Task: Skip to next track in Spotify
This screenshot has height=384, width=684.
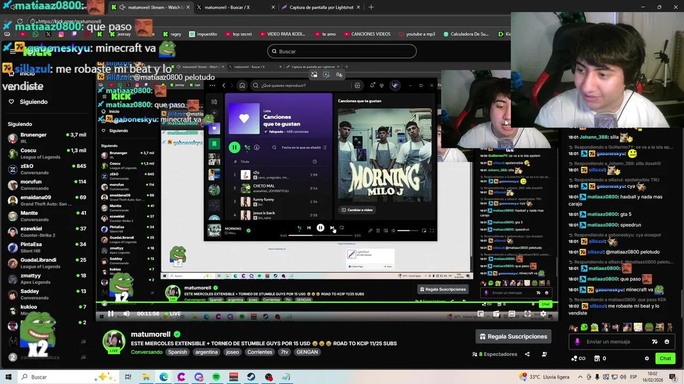Action: coord(332,228)
